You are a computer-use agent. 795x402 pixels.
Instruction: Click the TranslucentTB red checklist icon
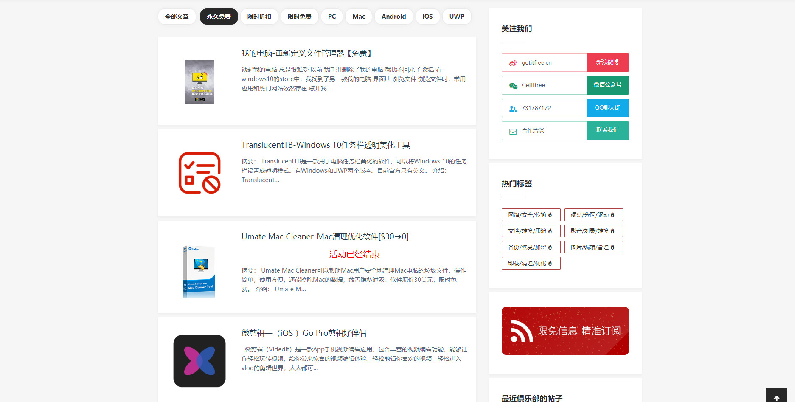[199, 173]
